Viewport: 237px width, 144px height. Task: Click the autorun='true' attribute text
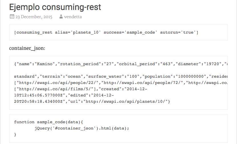pos(178,32)
